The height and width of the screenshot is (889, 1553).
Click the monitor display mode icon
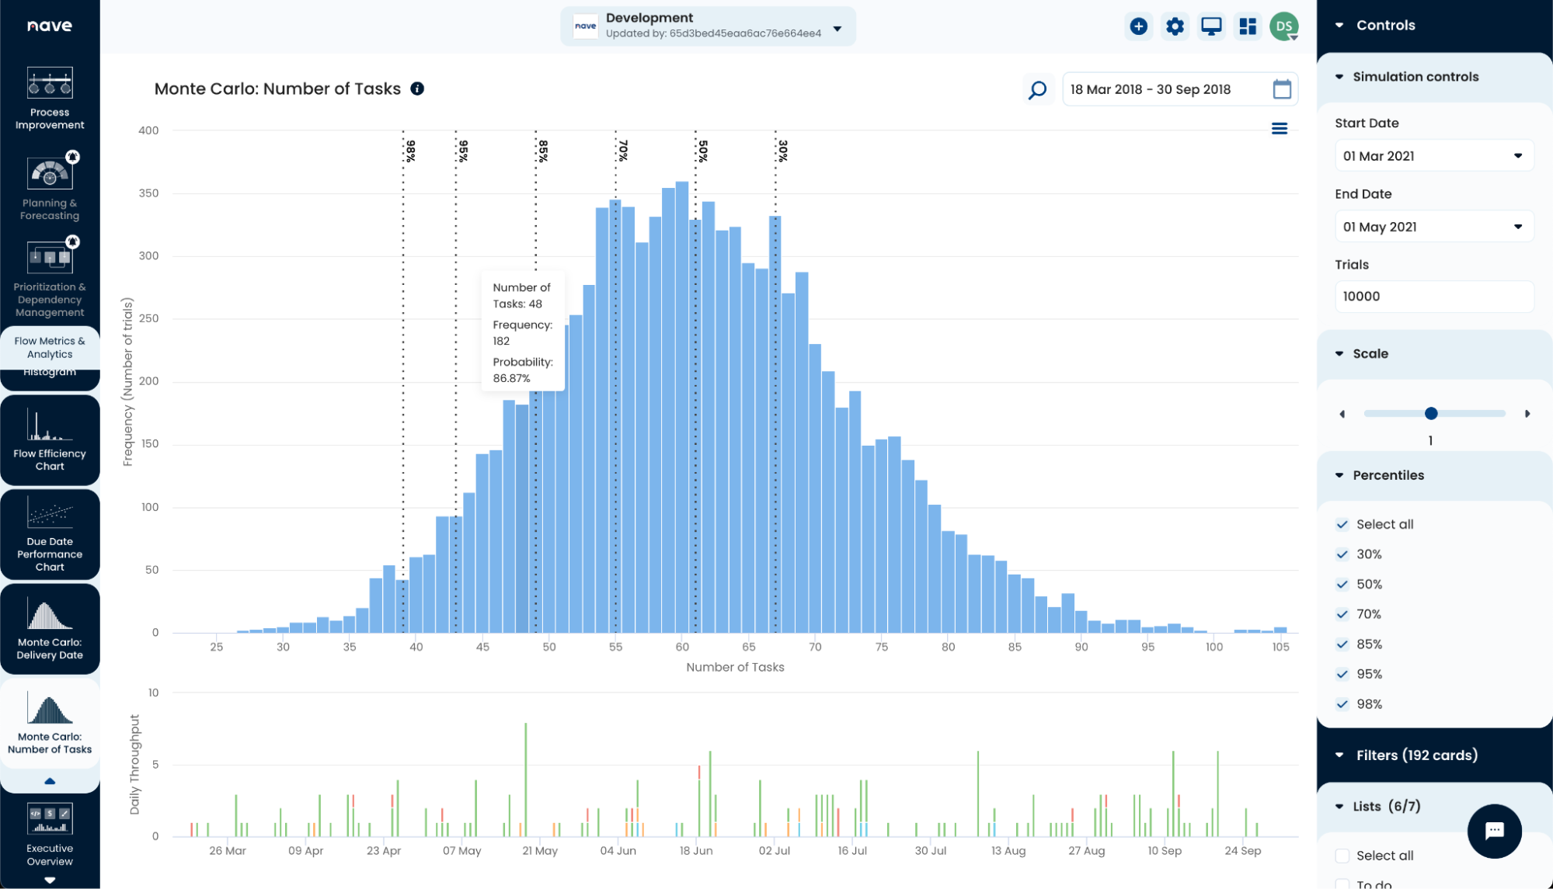[1211, 26]
